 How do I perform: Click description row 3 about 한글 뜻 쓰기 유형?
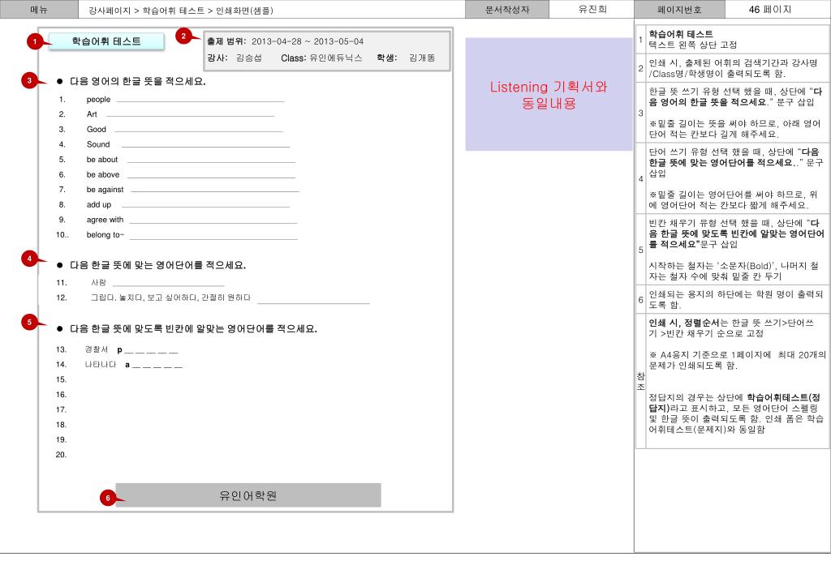tap(736, 113)
